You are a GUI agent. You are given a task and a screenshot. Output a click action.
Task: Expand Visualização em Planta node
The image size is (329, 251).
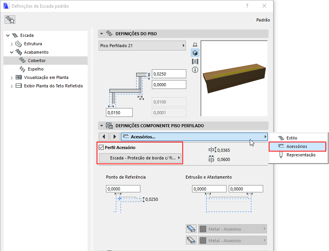(12, 78)
